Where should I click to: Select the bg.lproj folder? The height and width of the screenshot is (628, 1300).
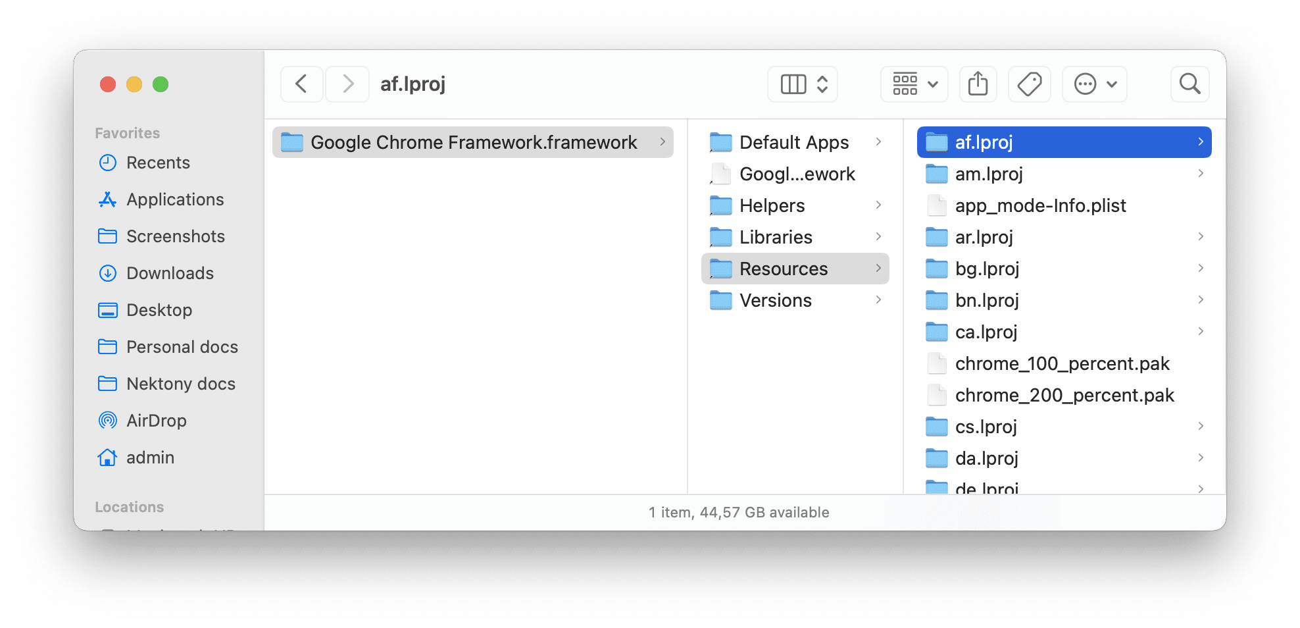point(1064,269)
